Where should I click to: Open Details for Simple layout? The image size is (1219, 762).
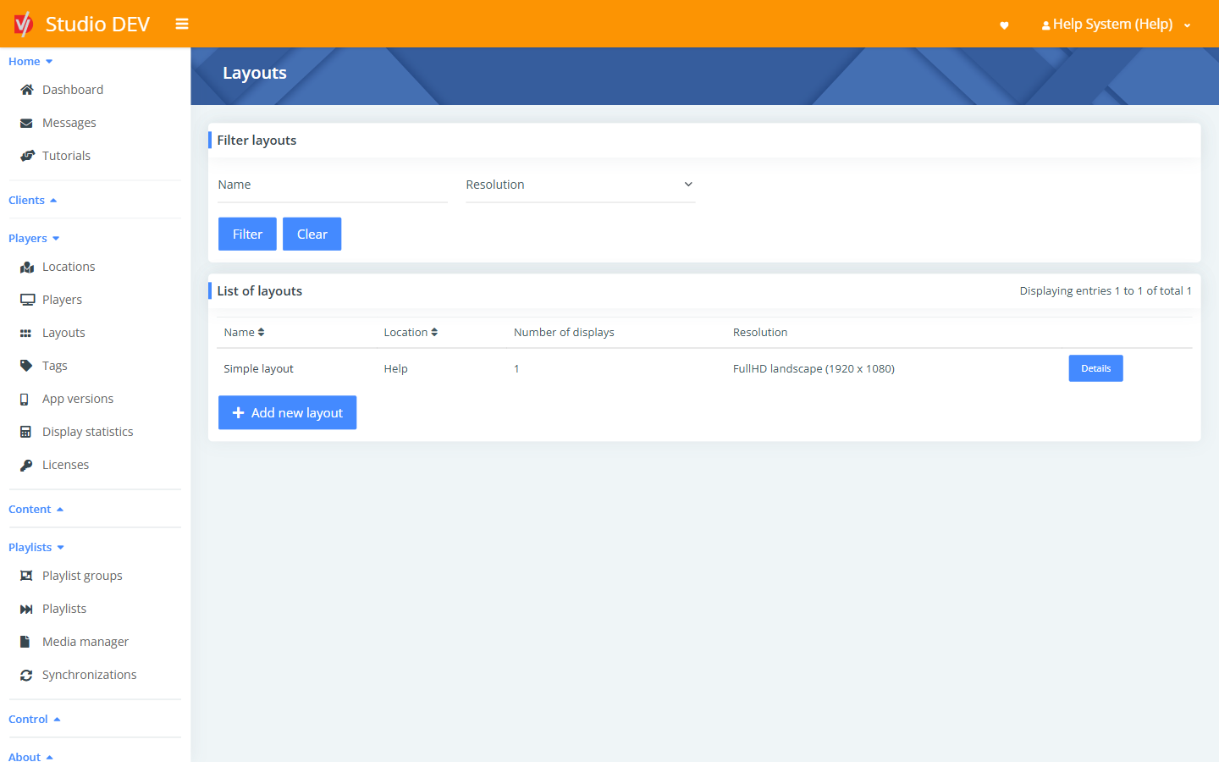pos(1095,368)
